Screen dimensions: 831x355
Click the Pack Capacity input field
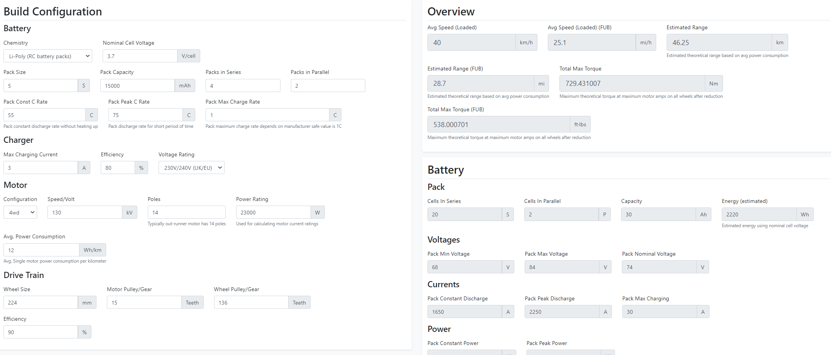pyautogui.click(x=137, y=86)
